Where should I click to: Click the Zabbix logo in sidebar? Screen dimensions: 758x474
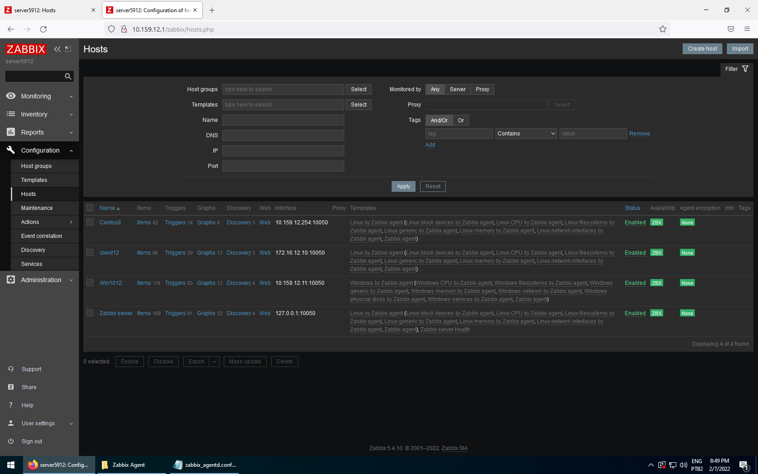click(x=26, y=49)
